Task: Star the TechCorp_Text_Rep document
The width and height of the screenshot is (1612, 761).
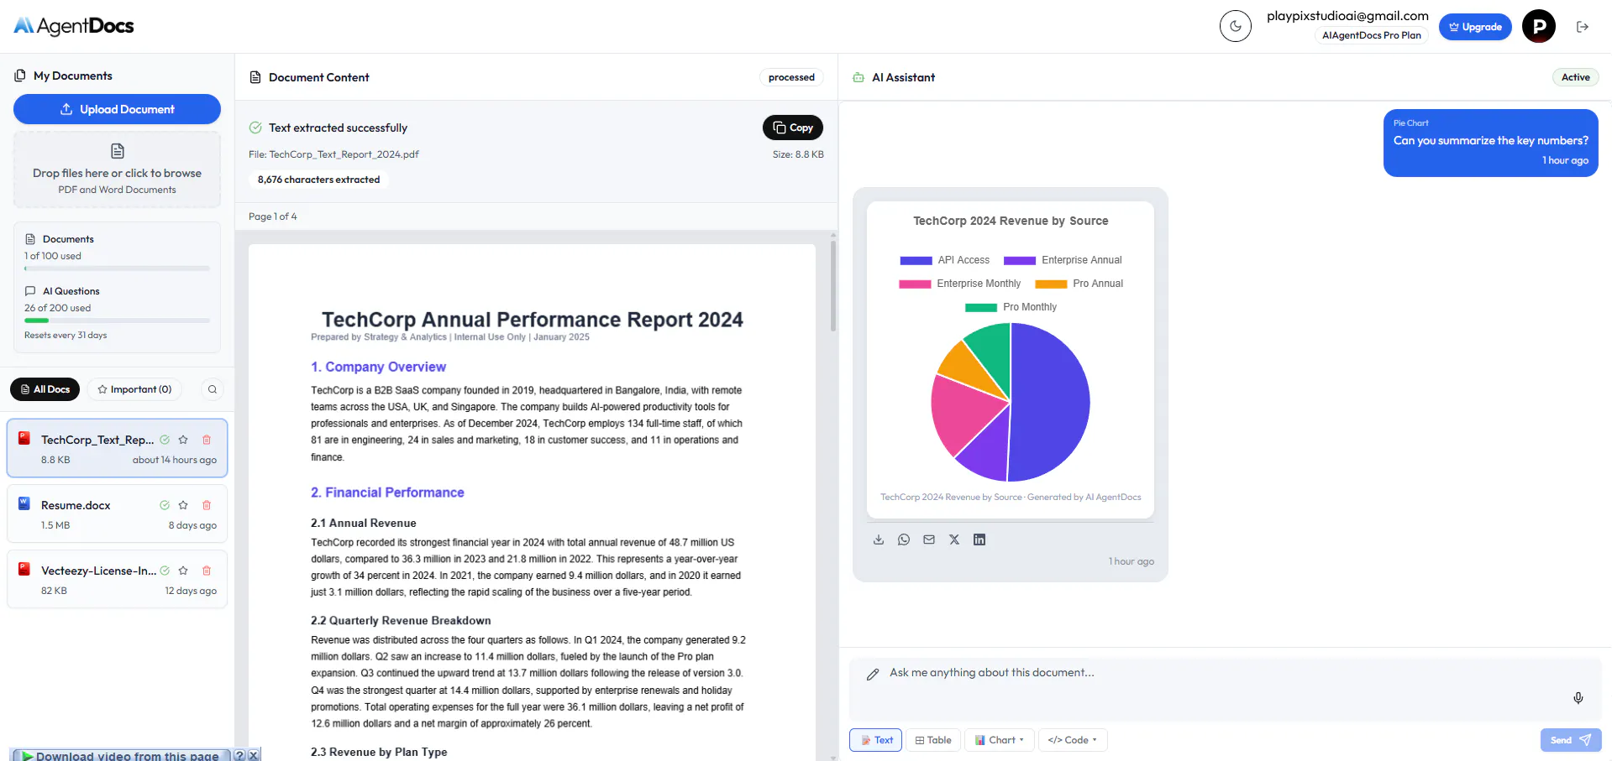Action: point(183,440)
